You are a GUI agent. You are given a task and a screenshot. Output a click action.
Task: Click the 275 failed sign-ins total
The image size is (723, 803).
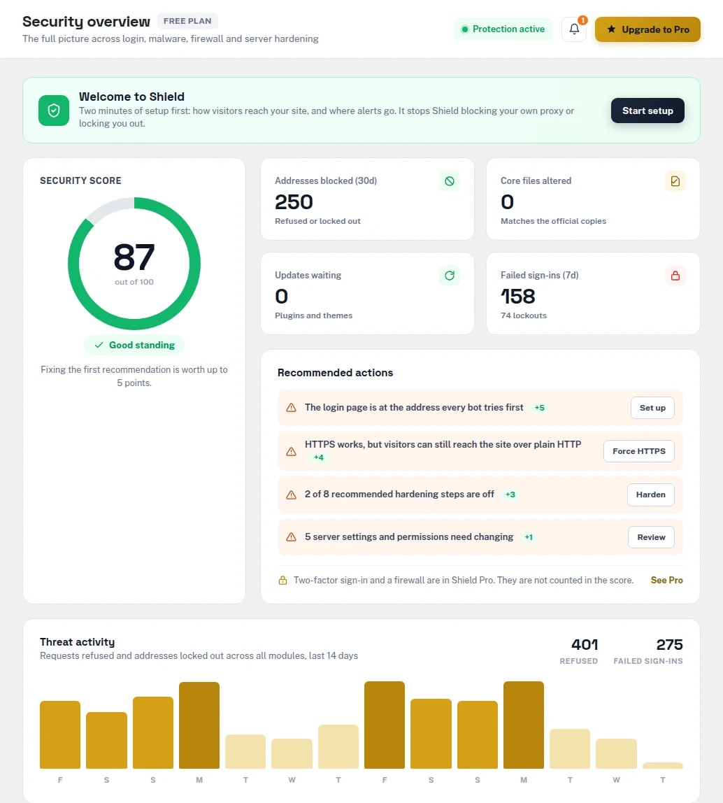tap(669, 644)
